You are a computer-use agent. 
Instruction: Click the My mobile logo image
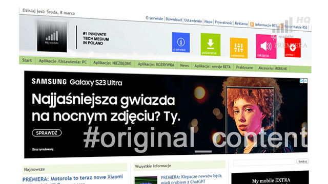pos(52,36)
